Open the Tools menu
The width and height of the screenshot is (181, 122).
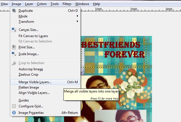(x=54, y=4)
